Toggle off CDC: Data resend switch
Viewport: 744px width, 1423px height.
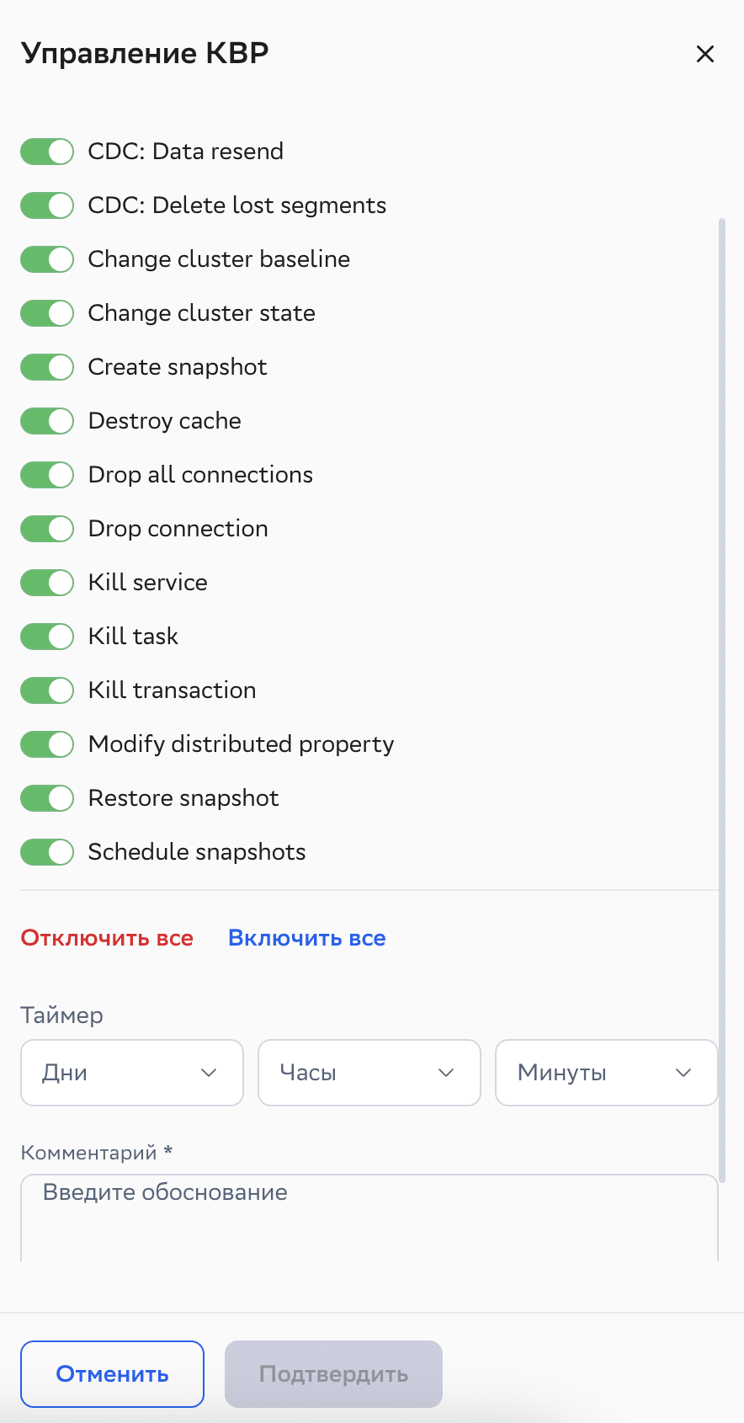(x=47, y=152)
